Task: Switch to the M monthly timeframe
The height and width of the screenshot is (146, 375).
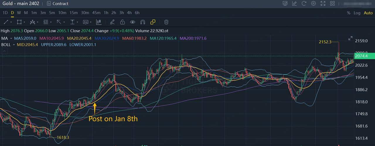Action: click(x=26, y=13)
